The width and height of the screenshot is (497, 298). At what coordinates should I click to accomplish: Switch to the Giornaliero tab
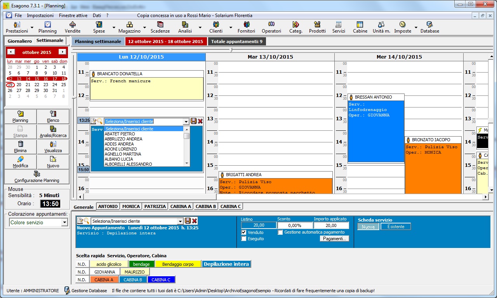tap(19, 41)
